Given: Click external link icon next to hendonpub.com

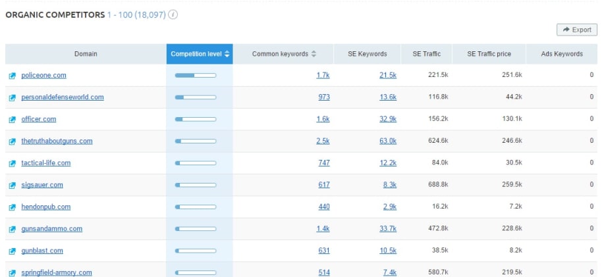Looking at the screenshot, I should tap(12, 207).
